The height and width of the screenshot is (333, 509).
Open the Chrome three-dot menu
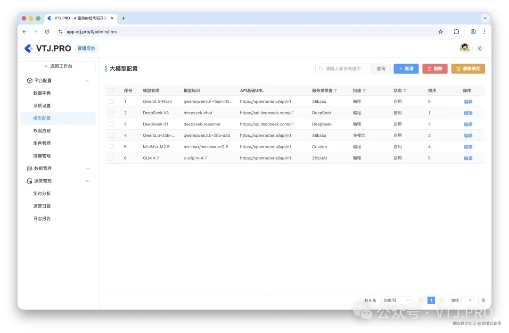tap(484, 32)
